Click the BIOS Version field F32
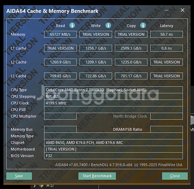Image resolution: width=194 pixels, height=189 pixels. pyautogui.click(x=113, y=156)
